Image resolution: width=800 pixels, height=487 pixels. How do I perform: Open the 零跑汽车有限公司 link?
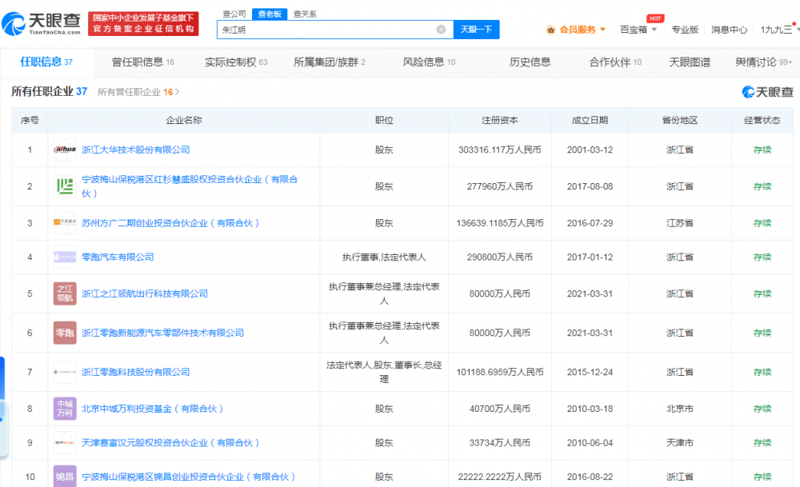pos(118,257)
